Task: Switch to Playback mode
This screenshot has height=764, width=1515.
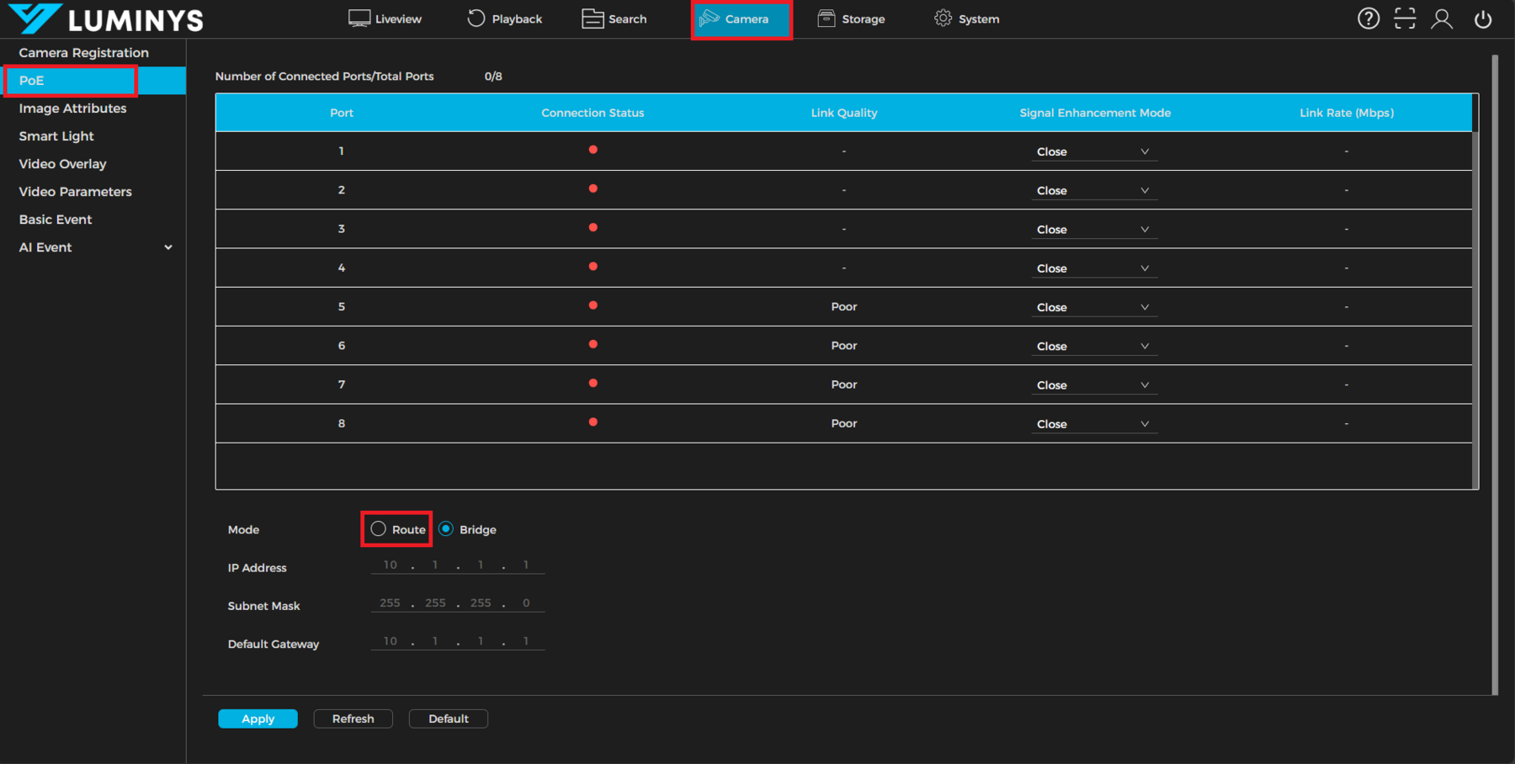Action: (x=504, y=19)
